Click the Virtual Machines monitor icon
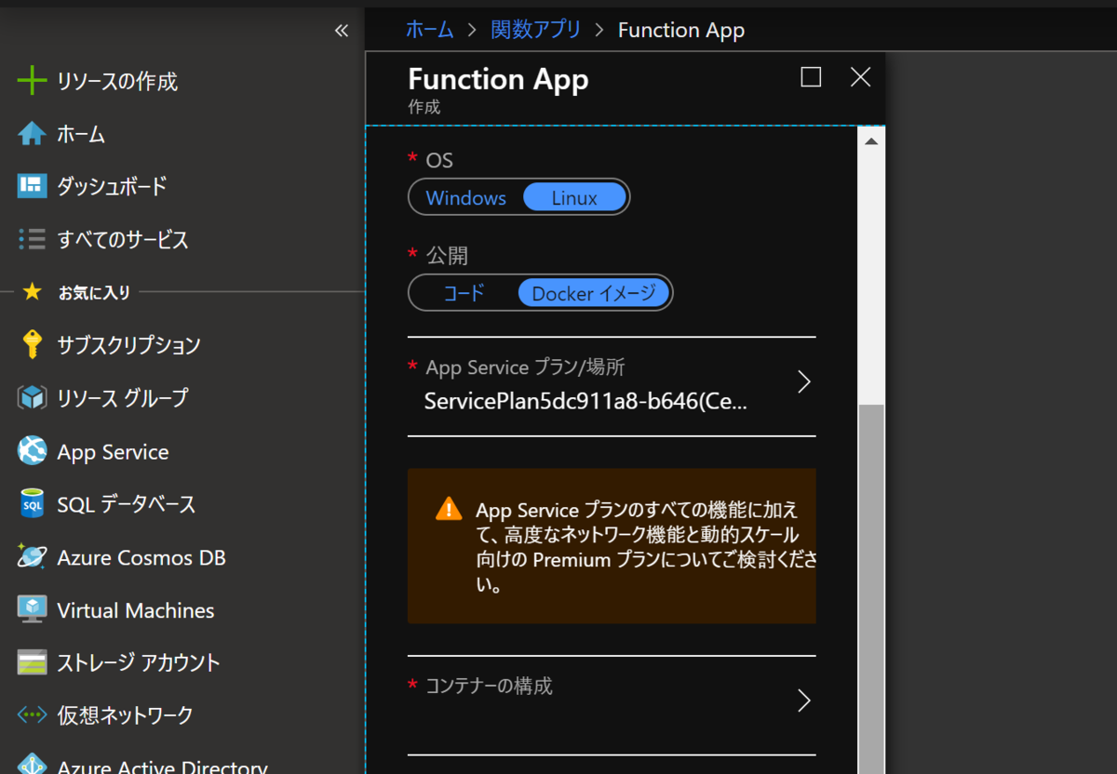This screenshot has width=1117, height=774. pos(32,610)
